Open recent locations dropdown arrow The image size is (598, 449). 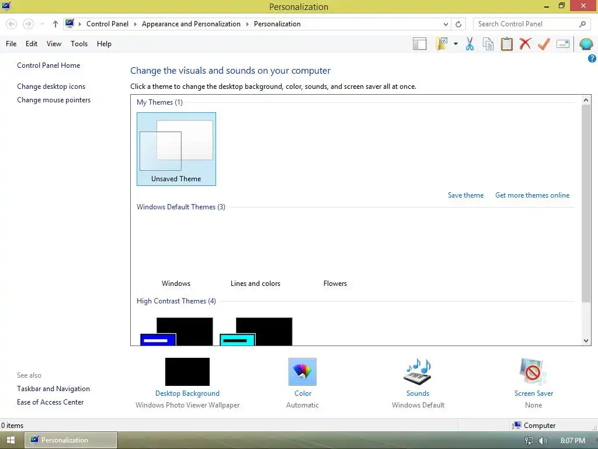coord(42,24)
